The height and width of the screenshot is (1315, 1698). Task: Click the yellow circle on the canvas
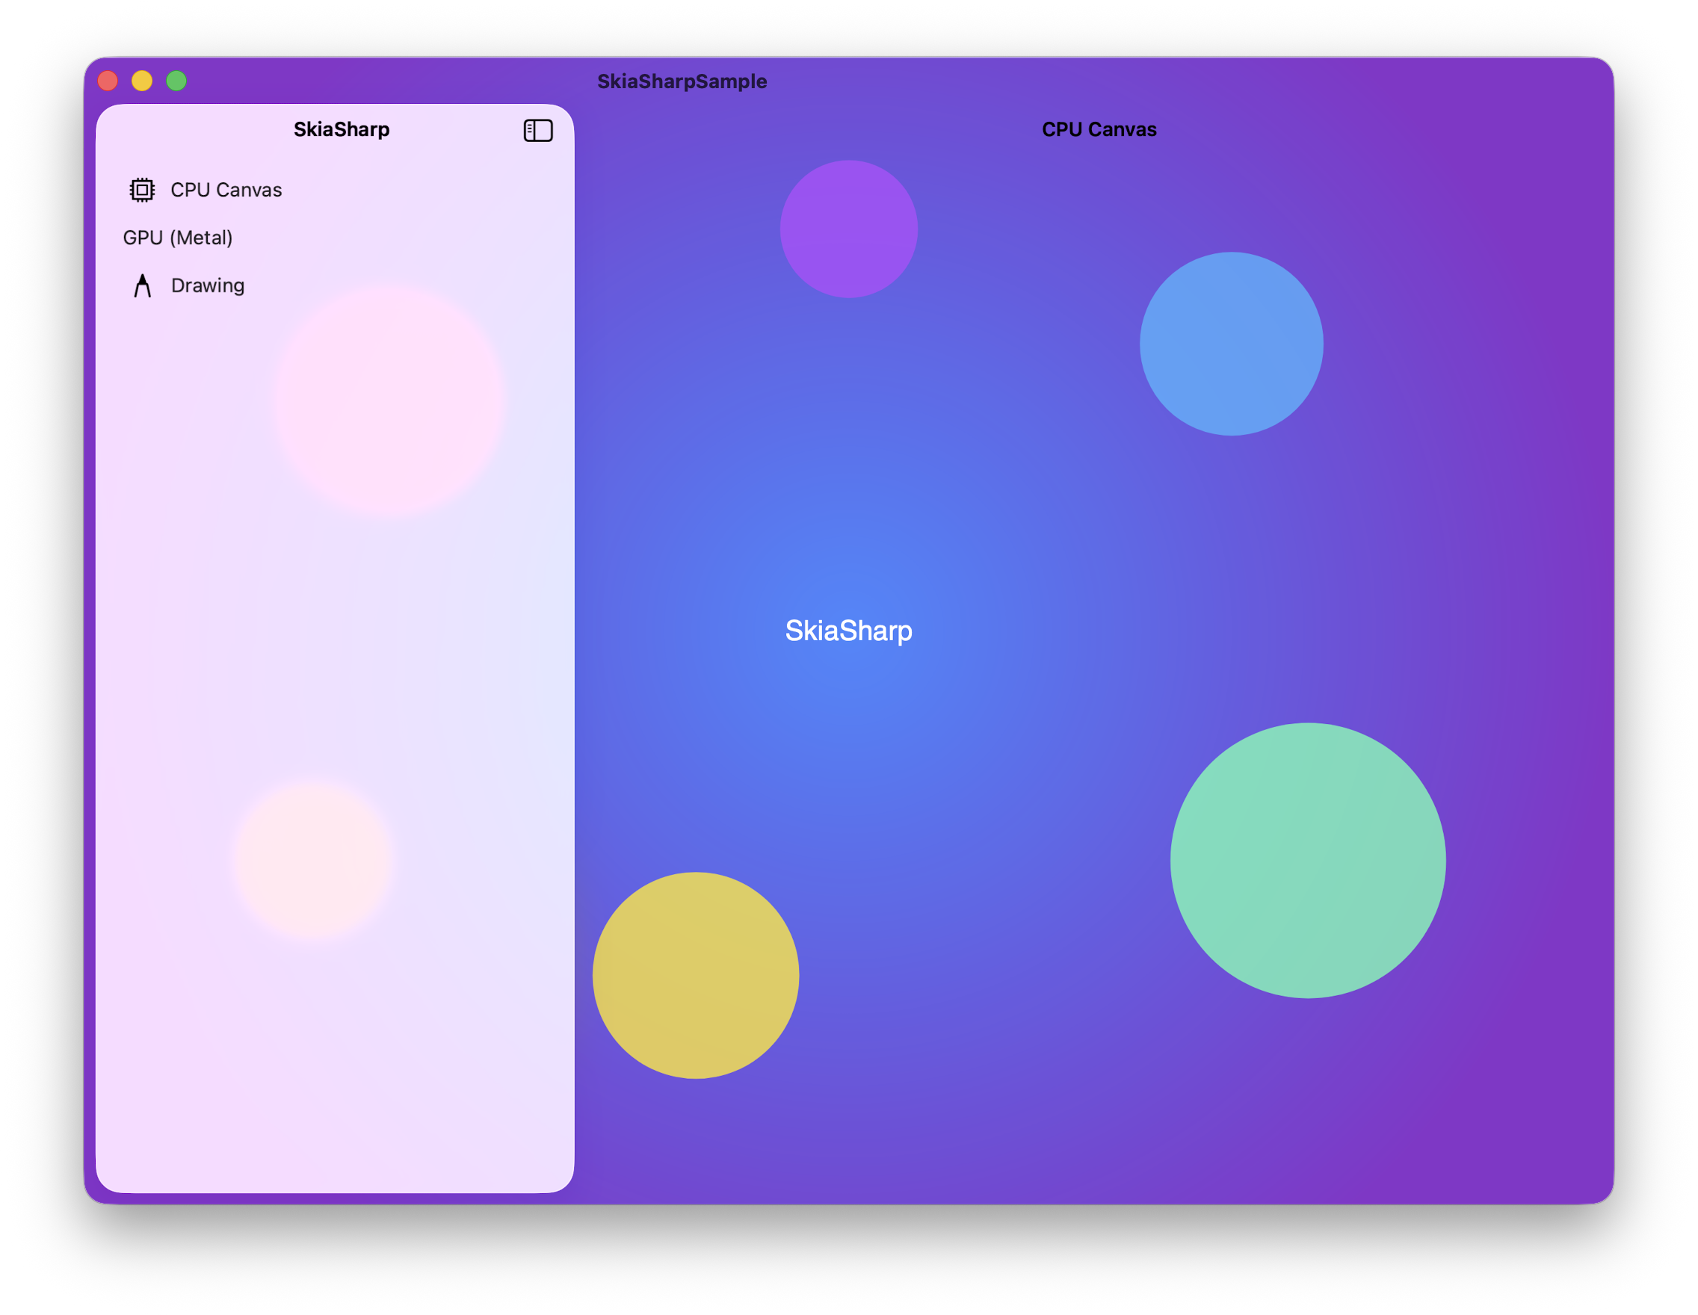(696, 974)
